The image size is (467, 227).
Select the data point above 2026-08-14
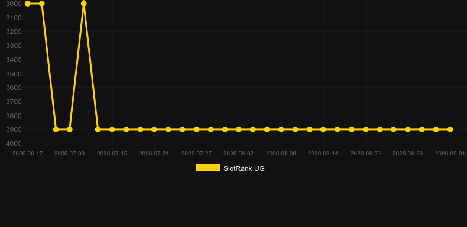(323, 129)
